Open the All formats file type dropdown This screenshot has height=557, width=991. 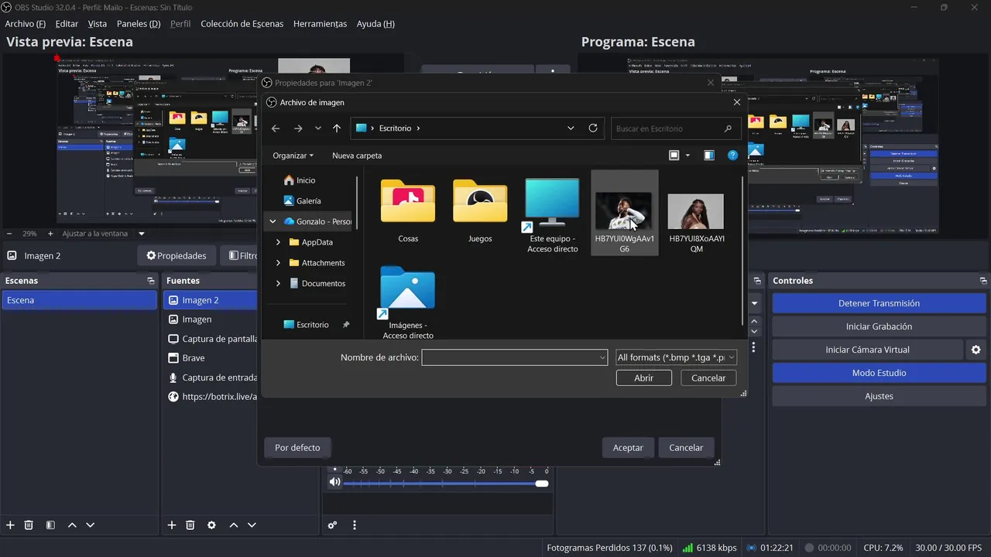[676, 357]
